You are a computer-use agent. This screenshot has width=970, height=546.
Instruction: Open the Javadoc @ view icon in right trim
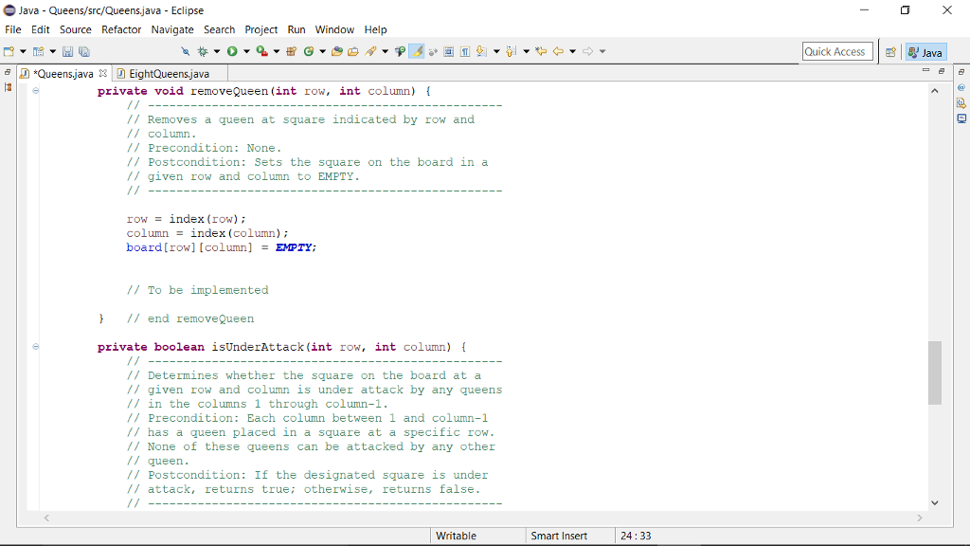point(961,87)
